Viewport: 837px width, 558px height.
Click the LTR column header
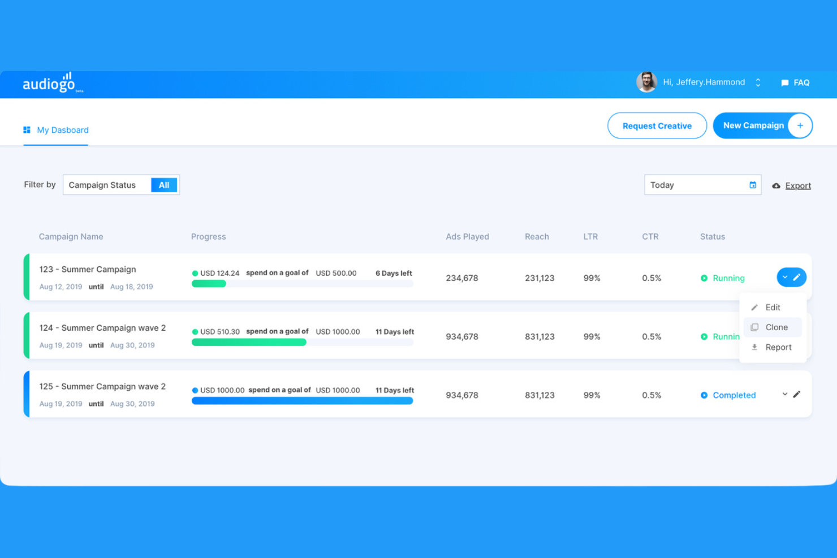(x=590, y=236)
